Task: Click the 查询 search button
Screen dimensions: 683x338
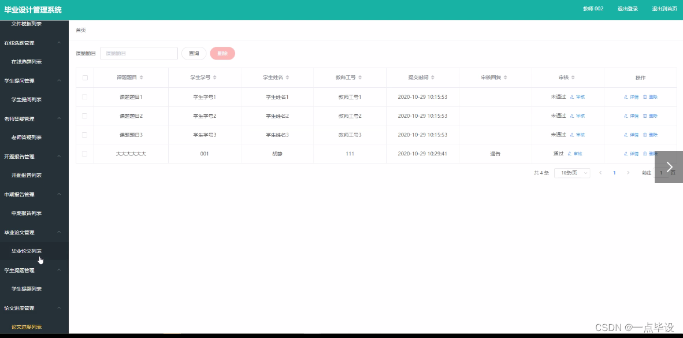Action: click(x=194, y=53)
